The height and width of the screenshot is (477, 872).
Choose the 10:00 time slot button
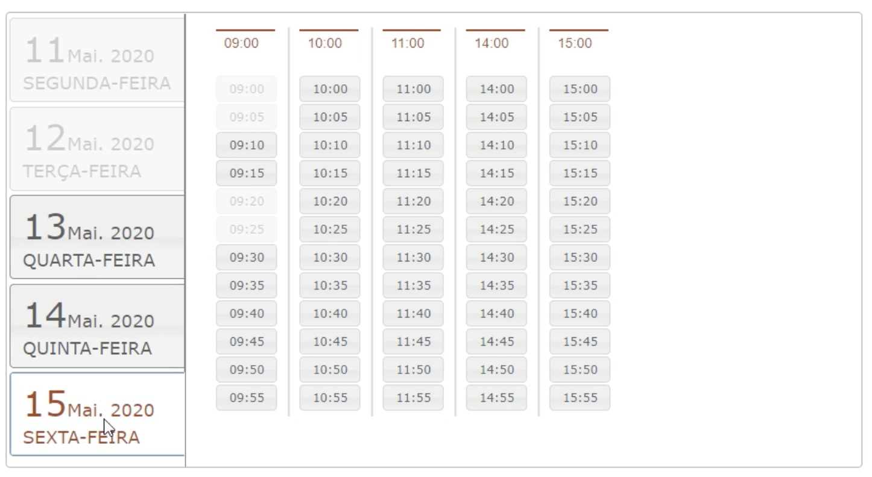coord(330,89)
